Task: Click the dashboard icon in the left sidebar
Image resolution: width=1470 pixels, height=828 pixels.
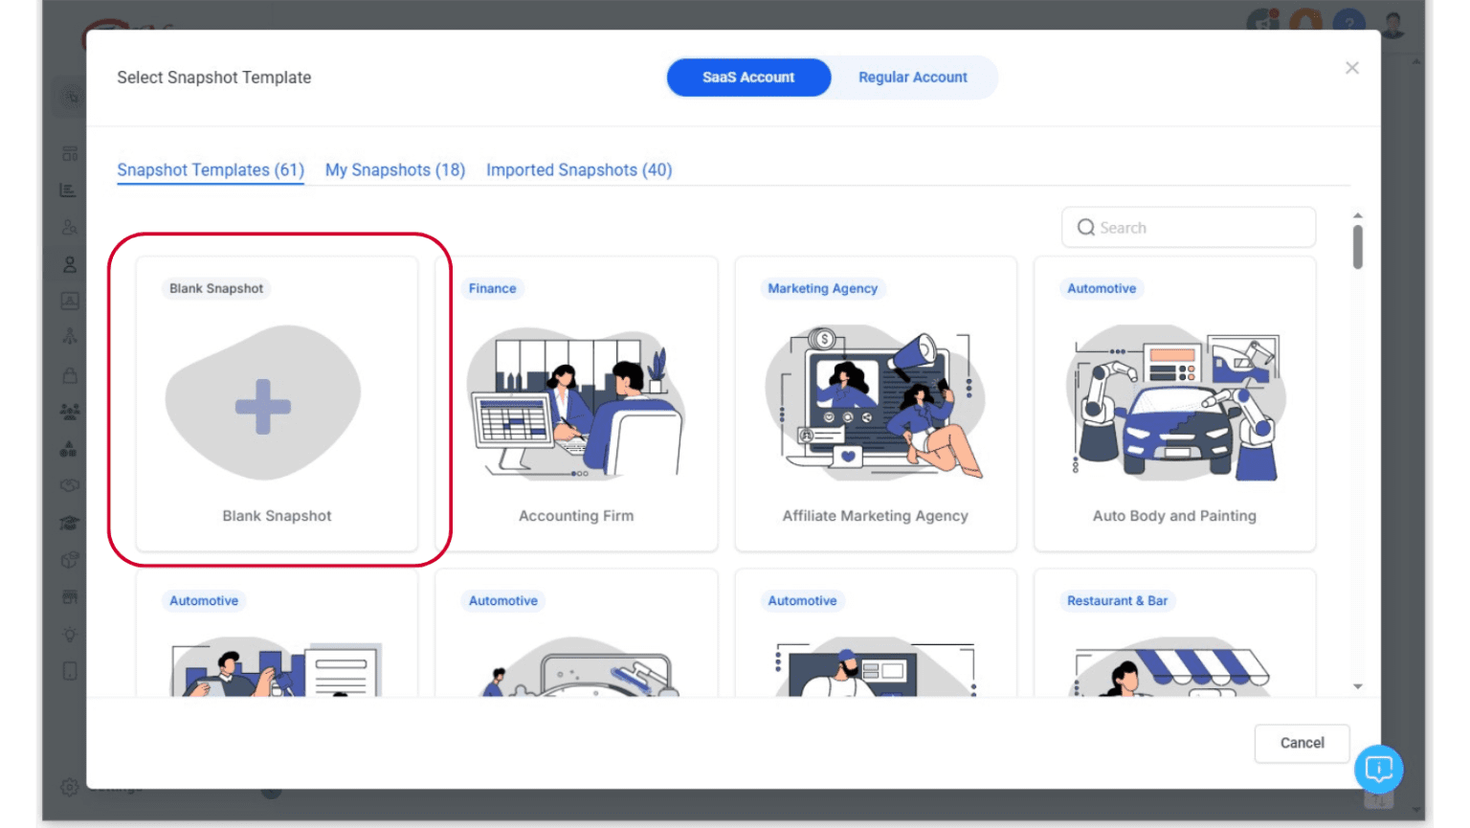Action: coord(68,153)
